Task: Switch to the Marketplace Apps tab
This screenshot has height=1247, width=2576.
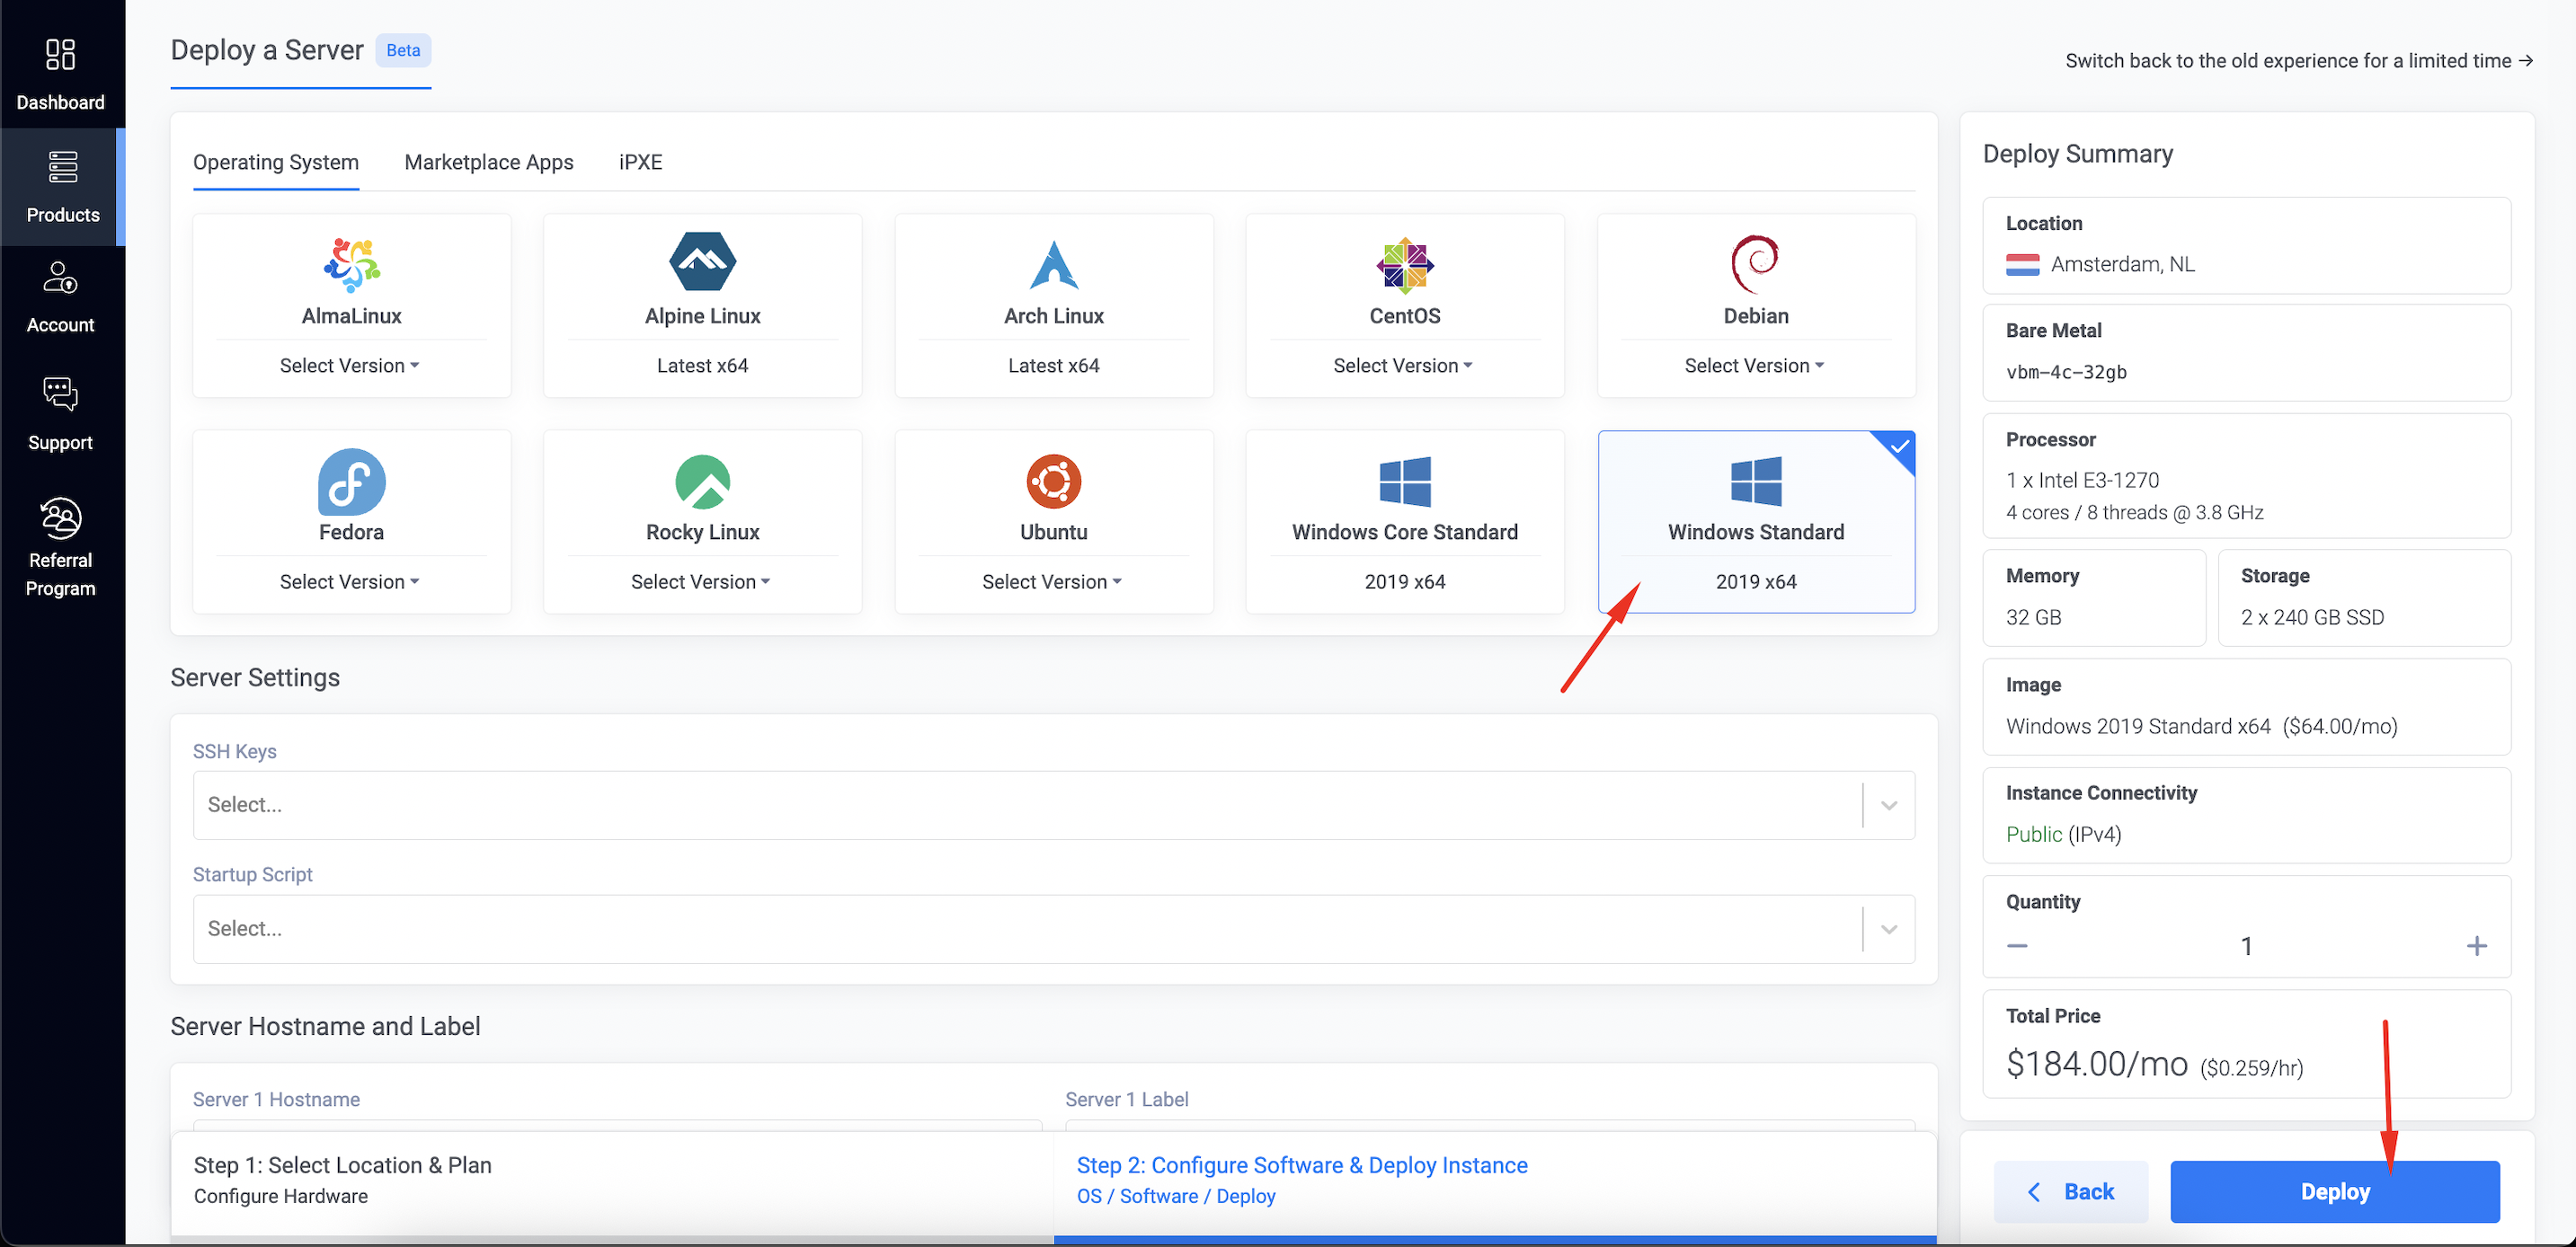Action: coord(488,162)
